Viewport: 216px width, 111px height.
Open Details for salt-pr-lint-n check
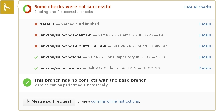205,68
